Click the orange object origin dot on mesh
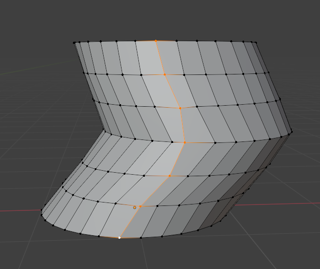Image resolution: width=320 pixels, height=269 pixels. 134,207
